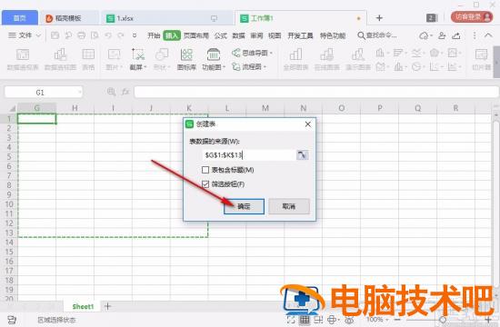Switch to the 开始 ribbon tab
This screenshot has width=500, height=327.
[x=154, y=35]
